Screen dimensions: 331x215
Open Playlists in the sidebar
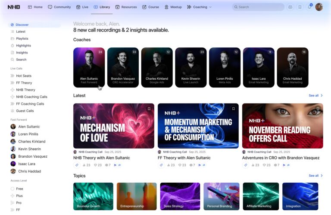click(x=19, y=38)
